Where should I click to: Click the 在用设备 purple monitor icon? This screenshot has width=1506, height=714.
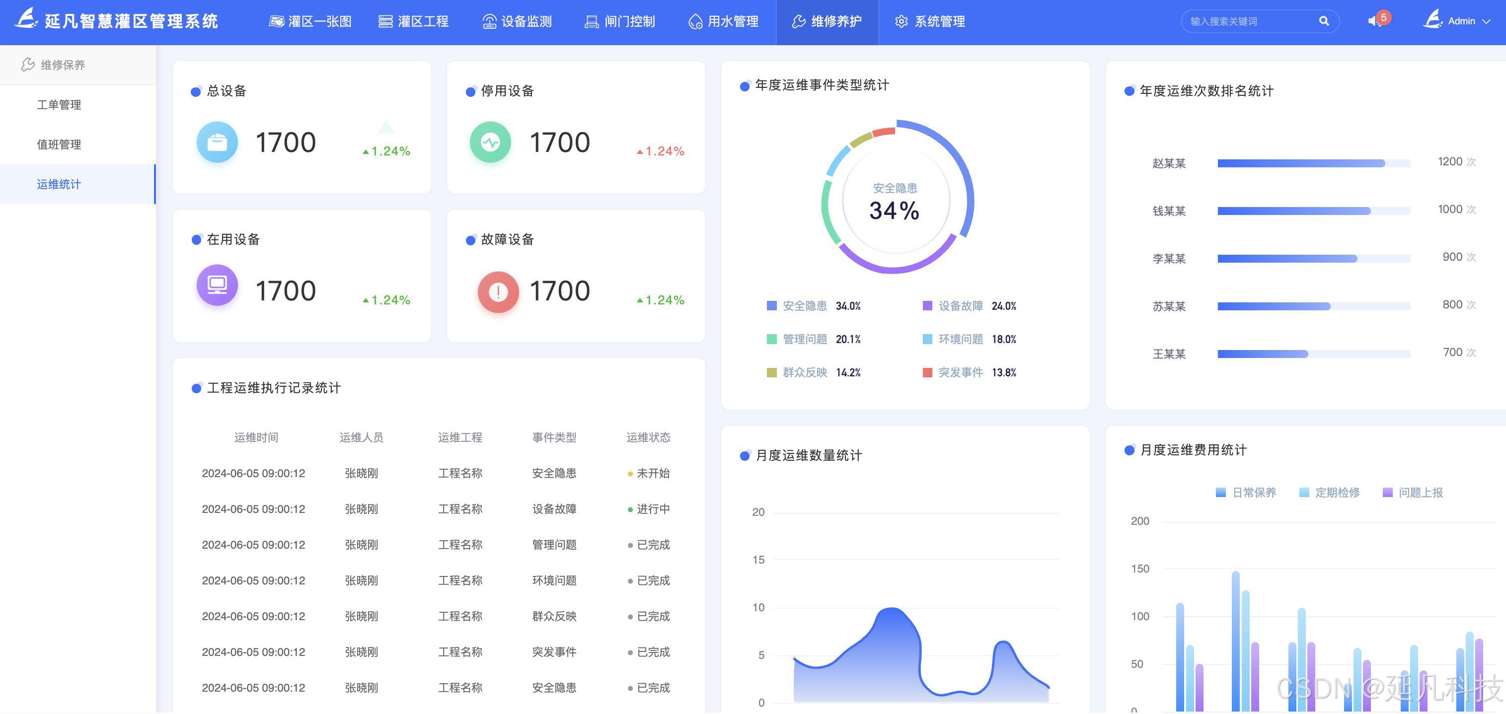coord(217,285)
